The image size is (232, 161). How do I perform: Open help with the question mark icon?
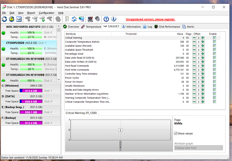pyautogui.click(x=106, y=19)
